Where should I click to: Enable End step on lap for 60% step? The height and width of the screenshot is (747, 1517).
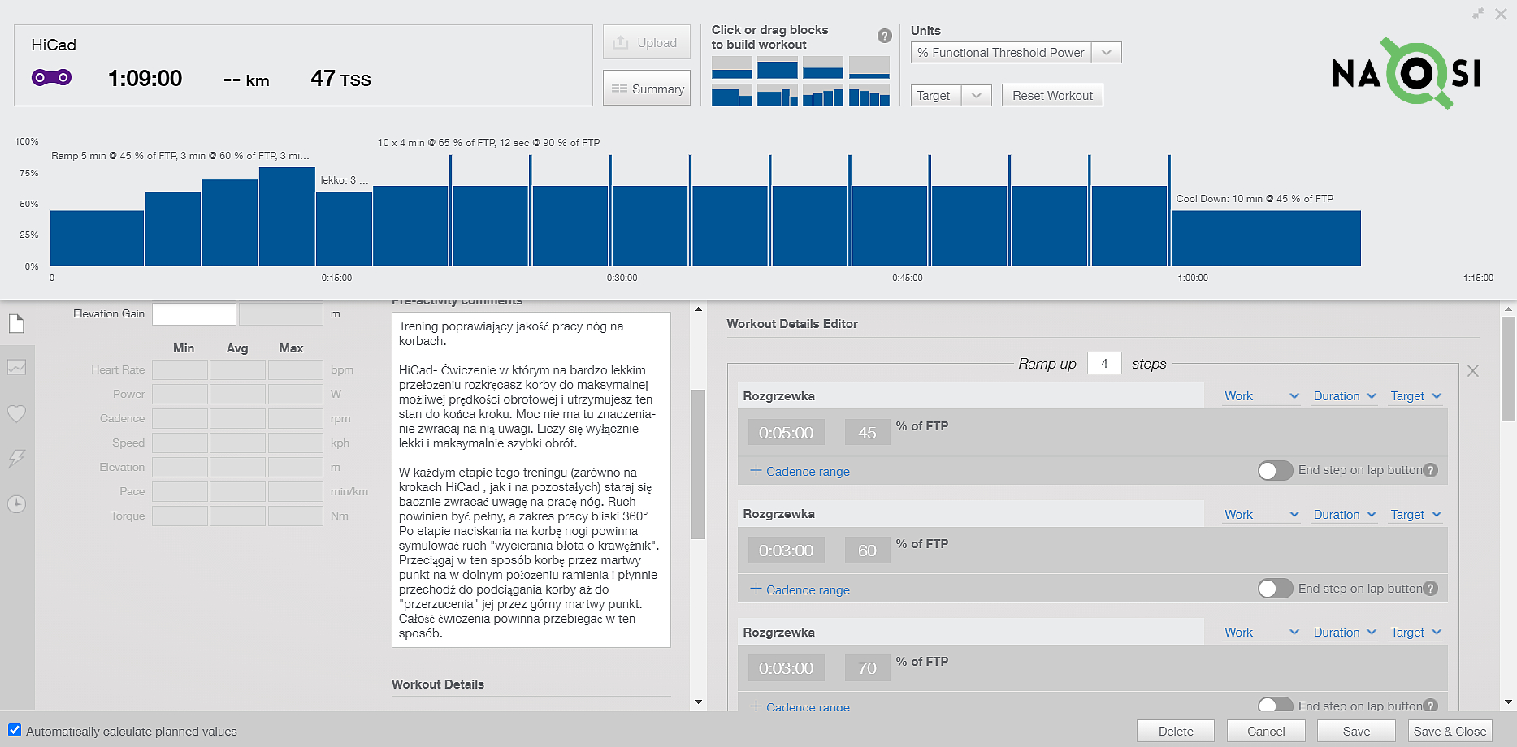(1274, 589)
